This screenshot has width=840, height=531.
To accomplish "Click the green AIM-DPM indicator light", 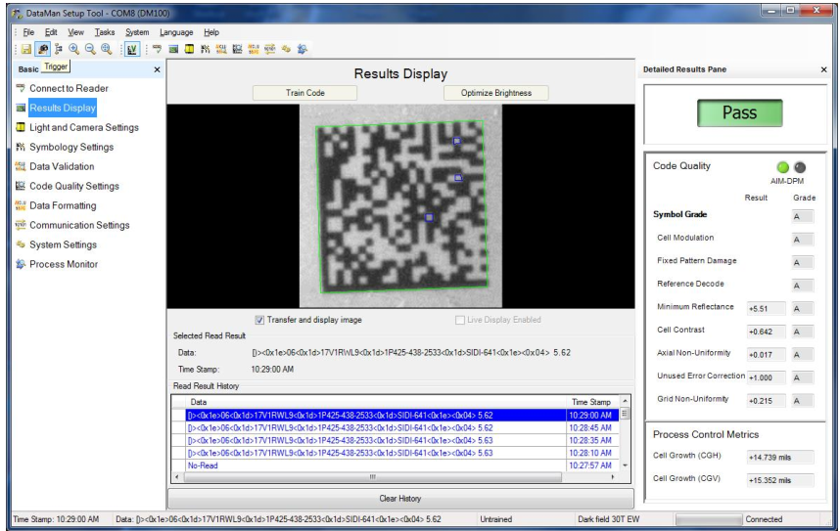I will [782, 167].
